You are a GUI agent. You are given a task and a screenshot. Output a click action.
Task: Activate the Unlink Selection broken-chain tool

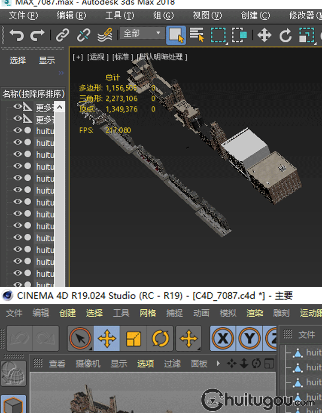pos(84,35)
